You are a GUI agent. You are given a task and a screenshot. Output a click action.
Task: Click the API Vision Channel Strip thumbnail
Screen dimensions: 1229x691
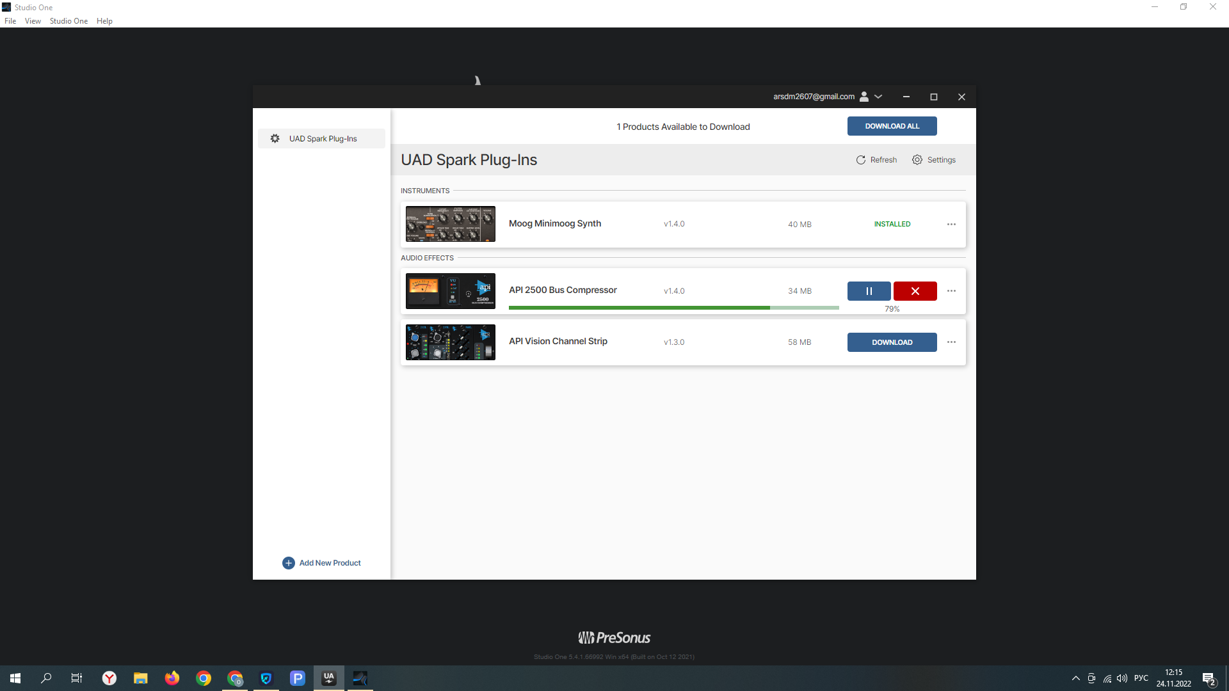pyautogui.click(x=450, y=342)
